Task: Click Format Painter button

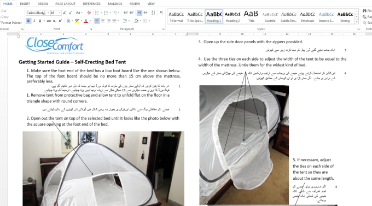Action: click(x=11, y=23)
